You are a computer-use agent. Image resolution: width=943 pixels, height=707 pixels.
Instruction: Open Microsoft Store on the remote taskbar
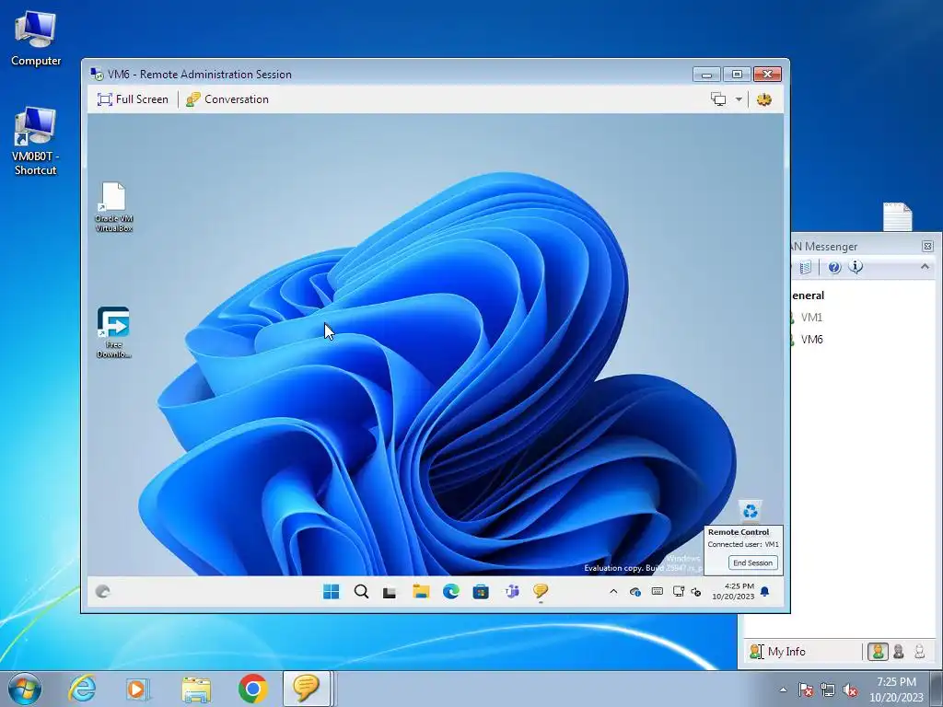[x=481, y=592]
